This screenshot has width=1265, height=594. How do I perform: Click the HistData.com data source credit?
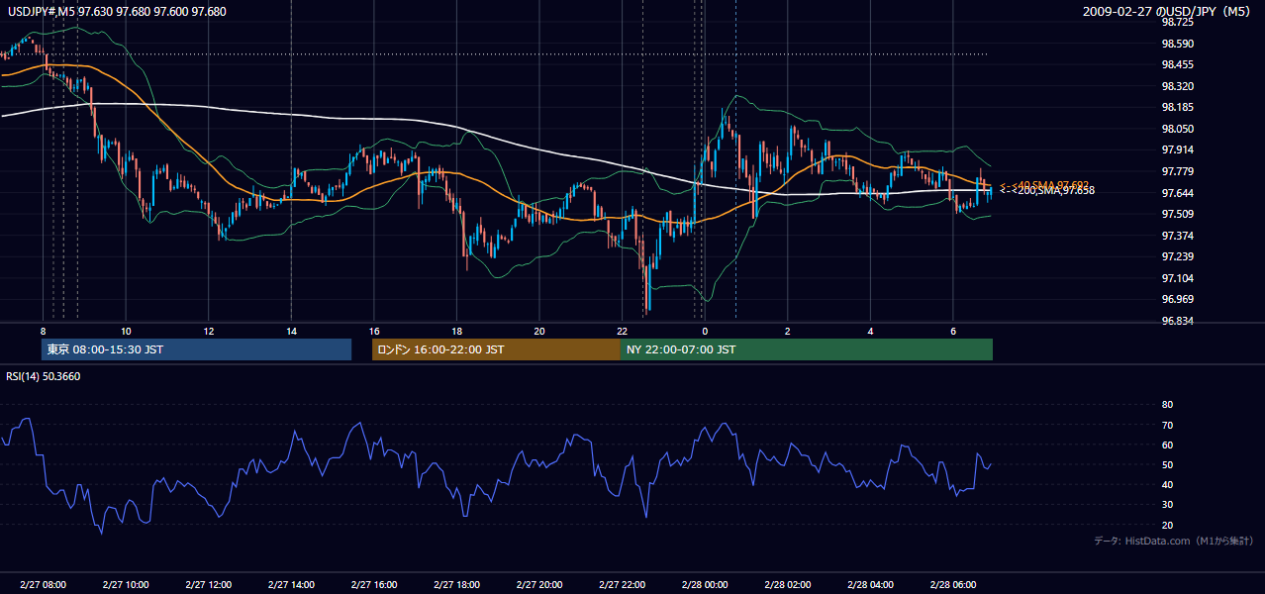(x=1174, y=541)
